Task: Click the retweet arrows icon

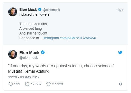Action: [27, 84]
